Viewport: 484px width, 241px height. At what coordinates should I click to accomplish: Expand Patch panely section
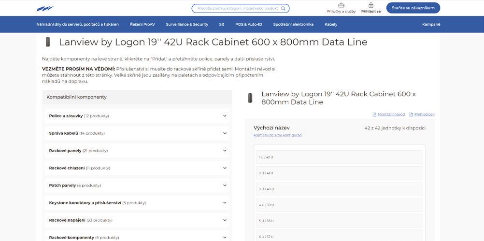click(137, 185)
